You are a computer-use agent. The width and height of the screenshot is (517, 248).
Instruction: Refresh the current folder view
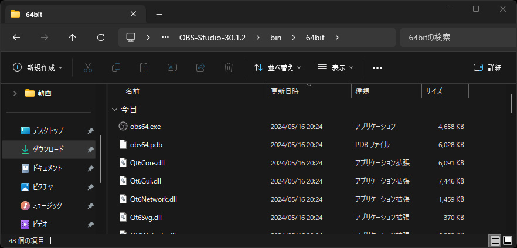(101, 38)
